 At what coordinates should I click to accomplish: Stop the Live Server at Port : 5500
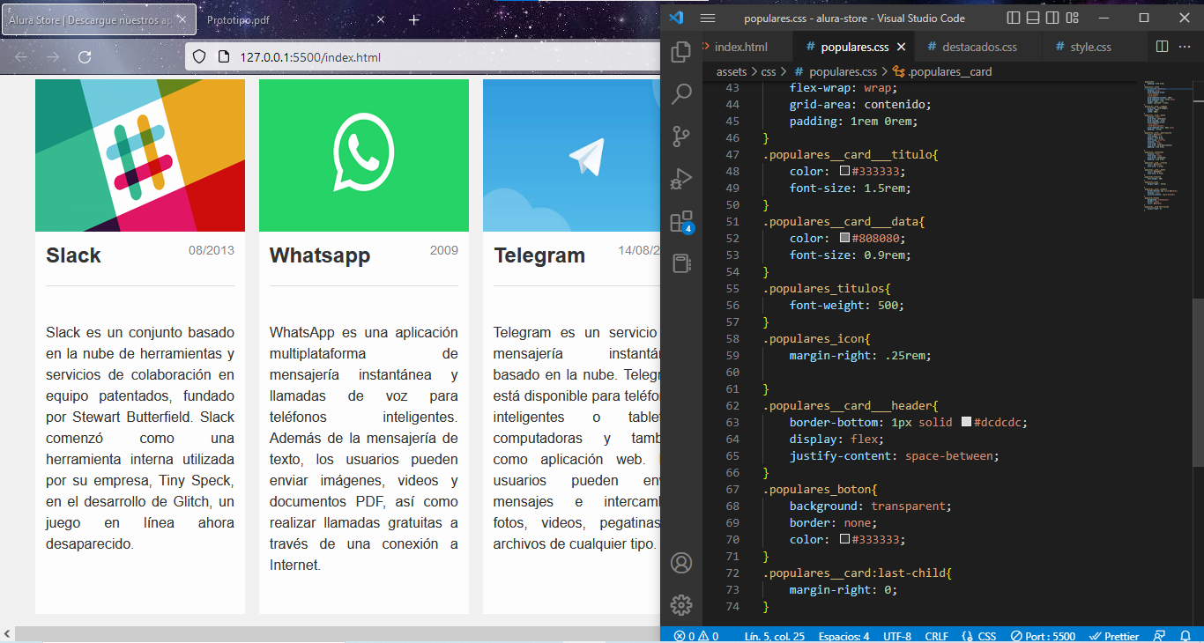1043,636
